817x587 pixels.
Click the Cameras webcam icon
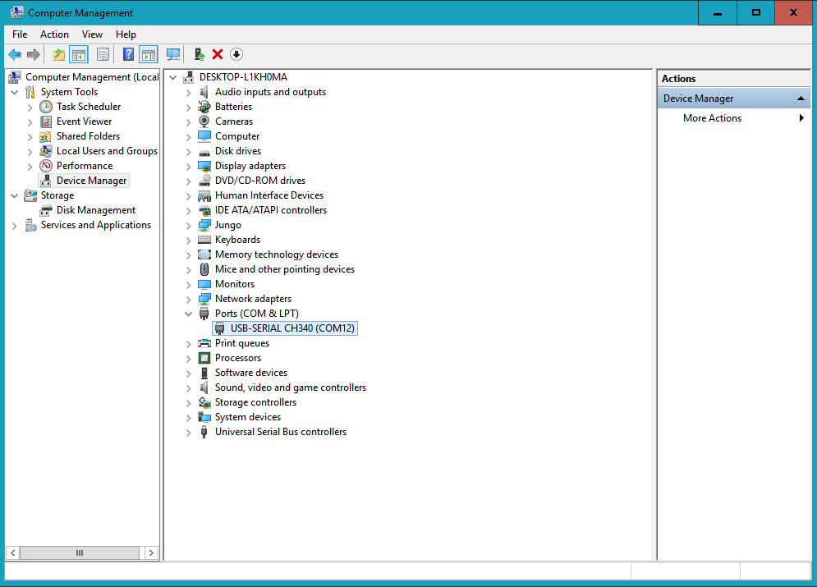[x=204, y=122]
